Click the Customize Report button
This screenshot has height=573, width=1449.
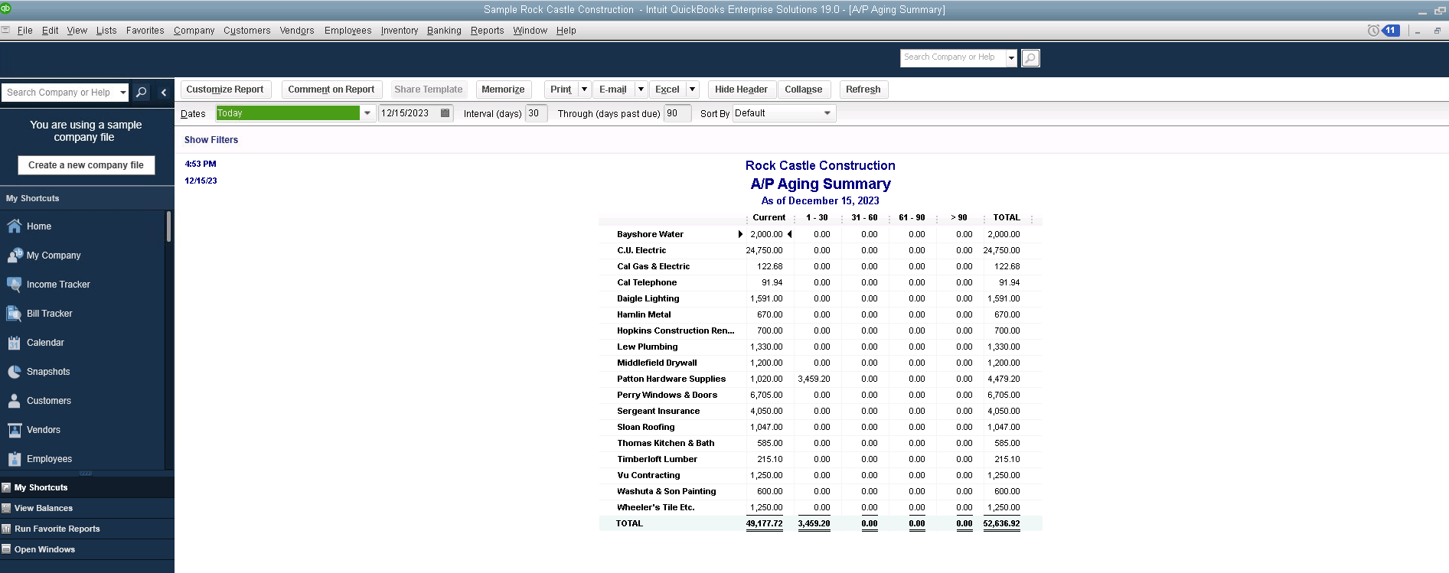[224, 90]
